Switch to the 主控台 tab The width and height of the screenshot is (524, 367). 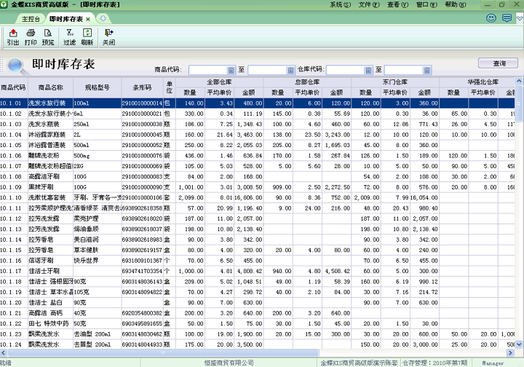pyautogui.click(x=31, y=18)
